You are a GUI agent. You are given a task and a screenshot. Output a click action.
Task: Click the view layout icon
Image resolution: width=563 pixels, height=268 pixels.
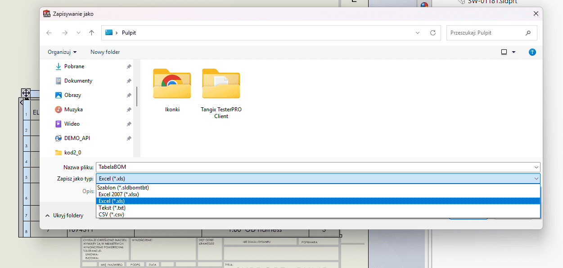[x=504, y=52]
